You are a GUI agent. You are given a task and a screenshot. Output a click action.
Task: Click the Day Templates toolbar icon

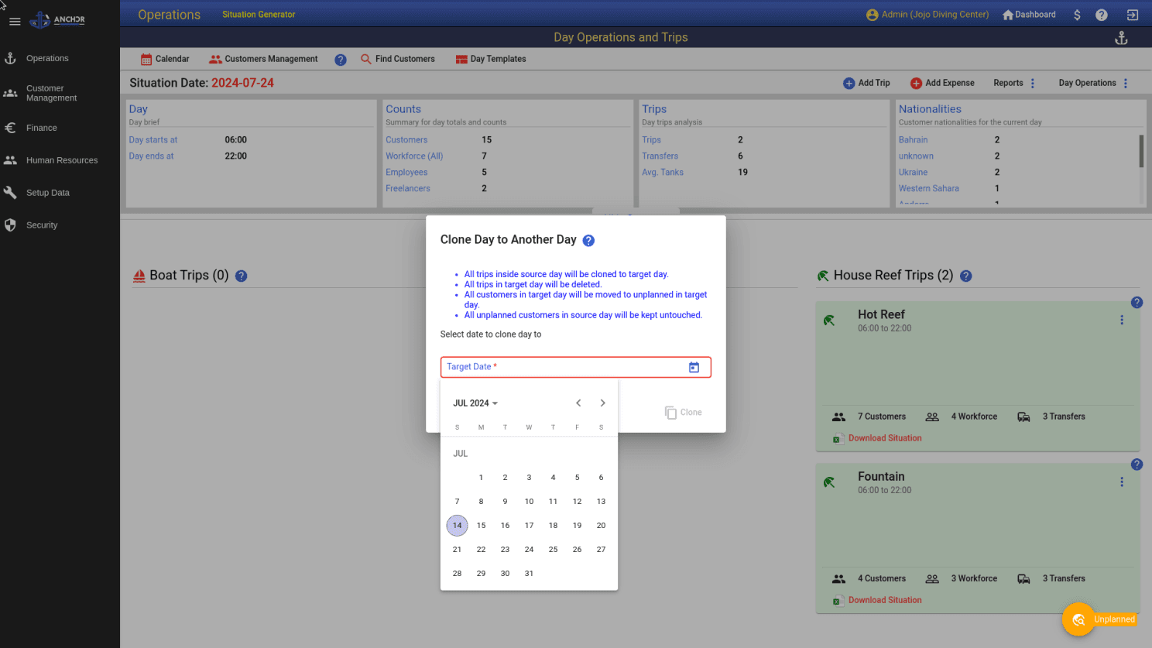click(x=491, y=59)
